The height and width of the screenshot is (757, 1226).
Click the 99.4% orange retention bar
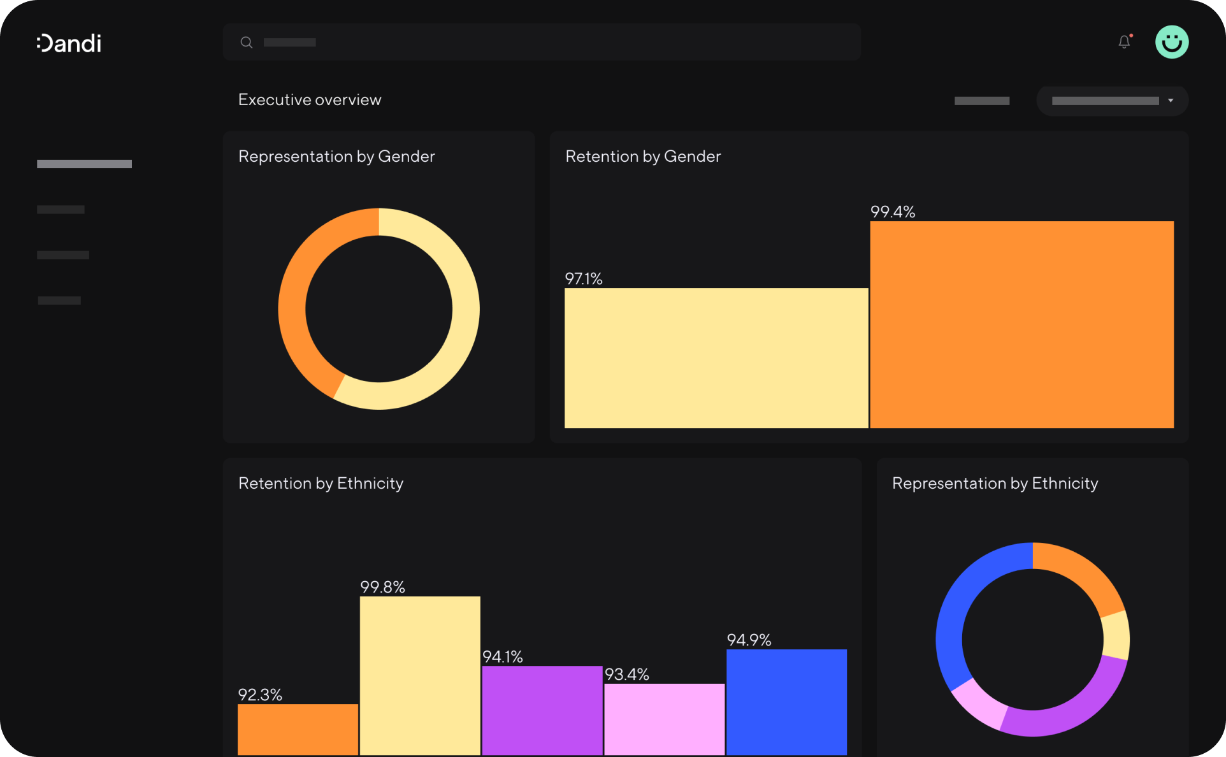click(1021, 324)
